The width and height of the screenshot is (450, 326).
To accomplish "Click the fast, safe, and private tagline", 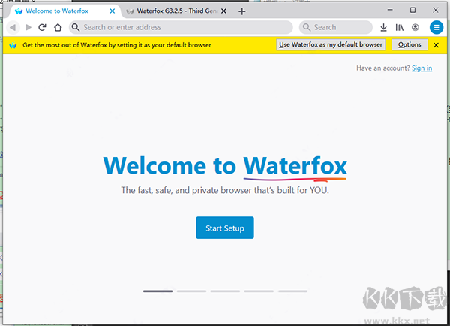I will pyautogui.click(x=225, y=190).
